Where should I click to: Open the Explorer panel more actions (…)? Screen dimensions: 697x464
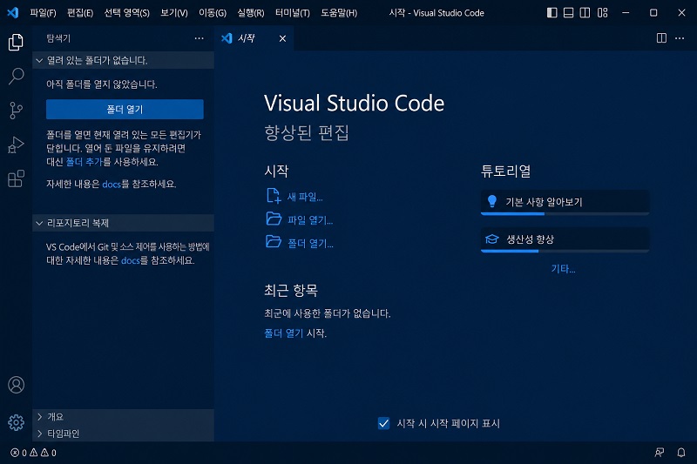pyautogui.click(x=200, y=38)
